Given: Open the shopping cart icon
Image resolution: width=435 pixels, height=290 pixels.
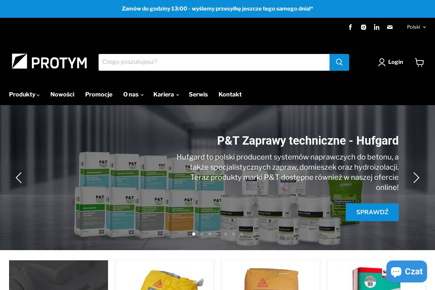Looking at the screenshot, I should (419, 62).
